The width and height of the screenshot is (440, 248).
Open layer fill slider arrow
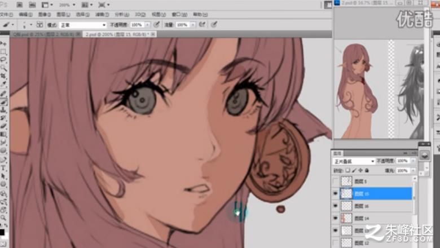(x=413, y=170)
